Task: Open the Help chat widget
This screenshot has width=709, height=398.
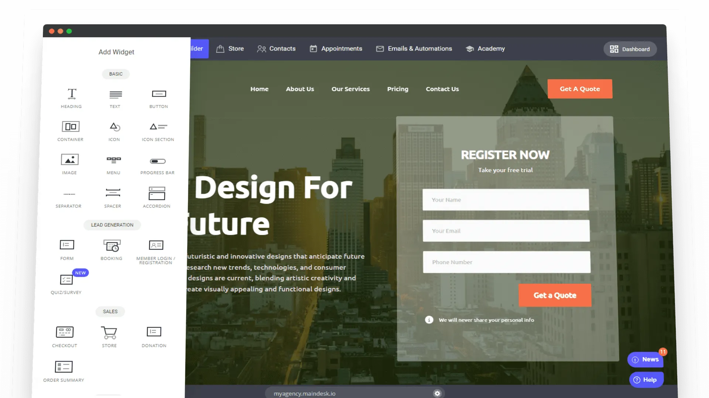Action: tap(646, 380)
